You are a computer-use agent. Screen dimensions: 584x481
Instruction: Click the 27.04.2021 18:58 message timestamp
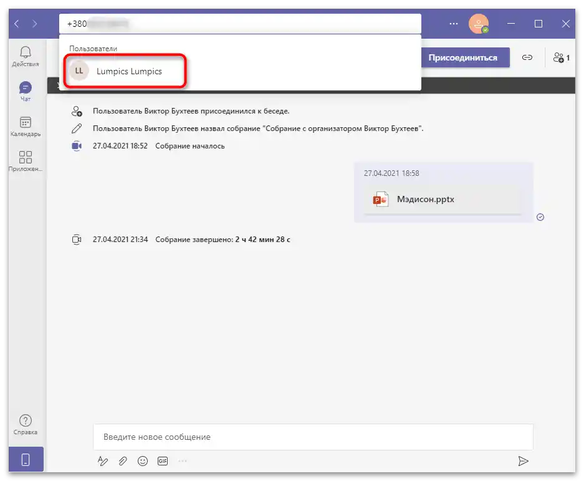pyautogui.click(x=391, y=173)
